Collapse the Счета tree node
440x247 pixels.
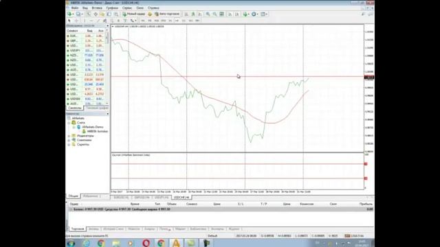tap(69, 123)
